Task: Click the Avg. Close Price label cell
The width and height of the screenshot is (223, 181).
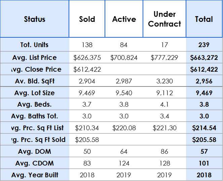Action: [35, 69]
